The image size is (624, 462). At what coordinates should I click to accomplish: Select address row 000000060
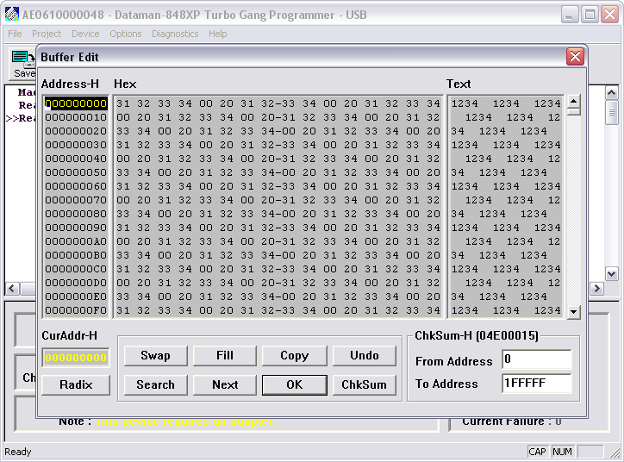[76, 186]
